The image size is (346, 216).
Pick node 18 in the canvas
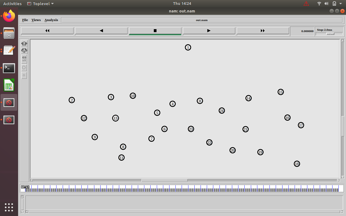point(297,164)
